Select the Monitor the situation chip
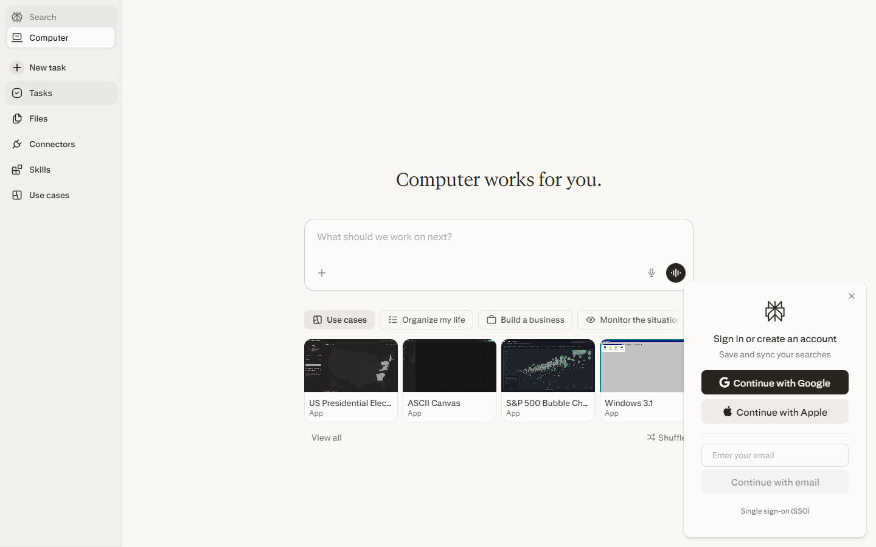The image size is (876, 547). coord(631,320)
